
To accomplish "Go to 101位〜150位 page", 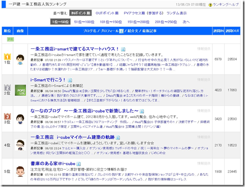I will click(111, 22).
